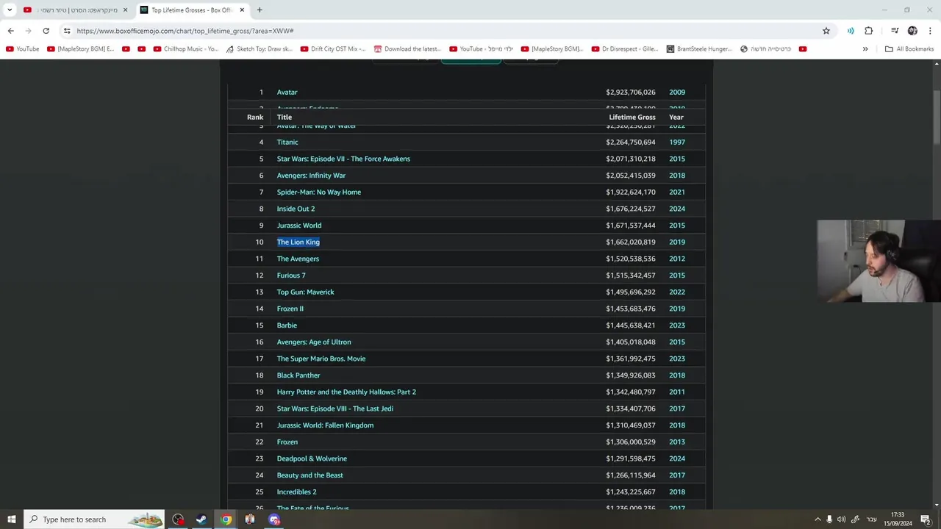Open the Drift City OST Mix bookmark

[332, 49]
